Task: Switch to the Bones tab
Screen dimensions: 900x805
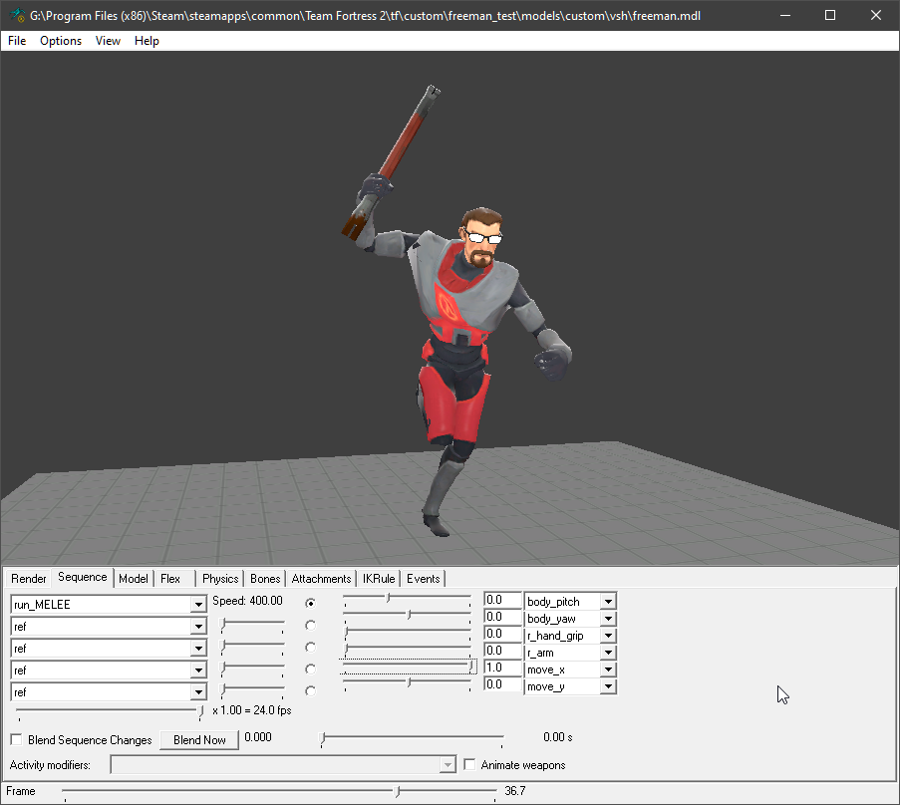Action: (x=265, y=579)
